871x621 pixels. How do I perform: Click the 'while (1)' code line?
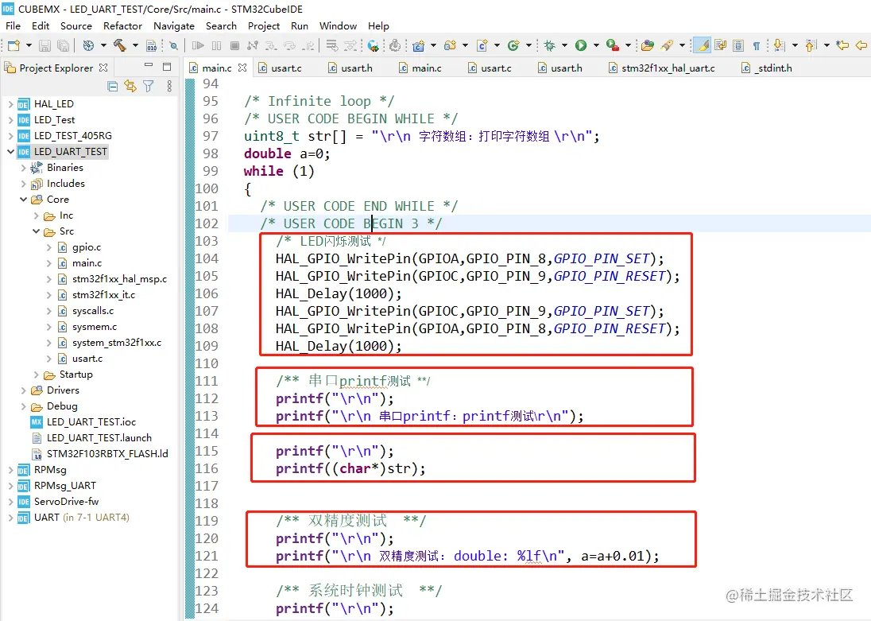coord(279,171)
